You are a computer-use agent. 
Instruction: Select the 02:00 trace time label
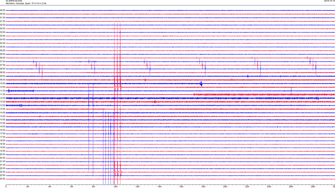(3, 25)
